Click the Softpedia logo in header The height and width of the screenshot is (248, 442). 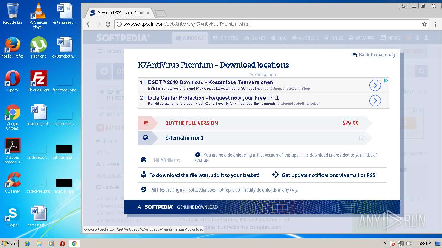(123, 38)
